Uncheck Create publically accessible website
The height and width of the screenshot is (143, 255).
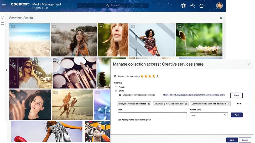[120, 95]
